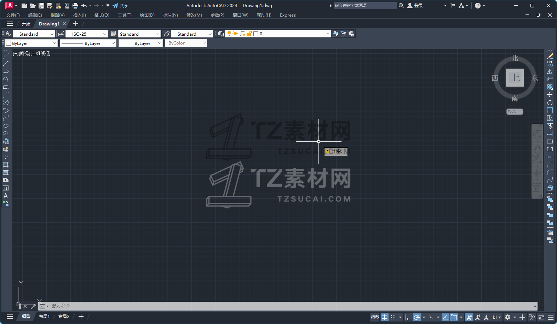
Task: Select the Arc draw tool
Action: [6, 95]
